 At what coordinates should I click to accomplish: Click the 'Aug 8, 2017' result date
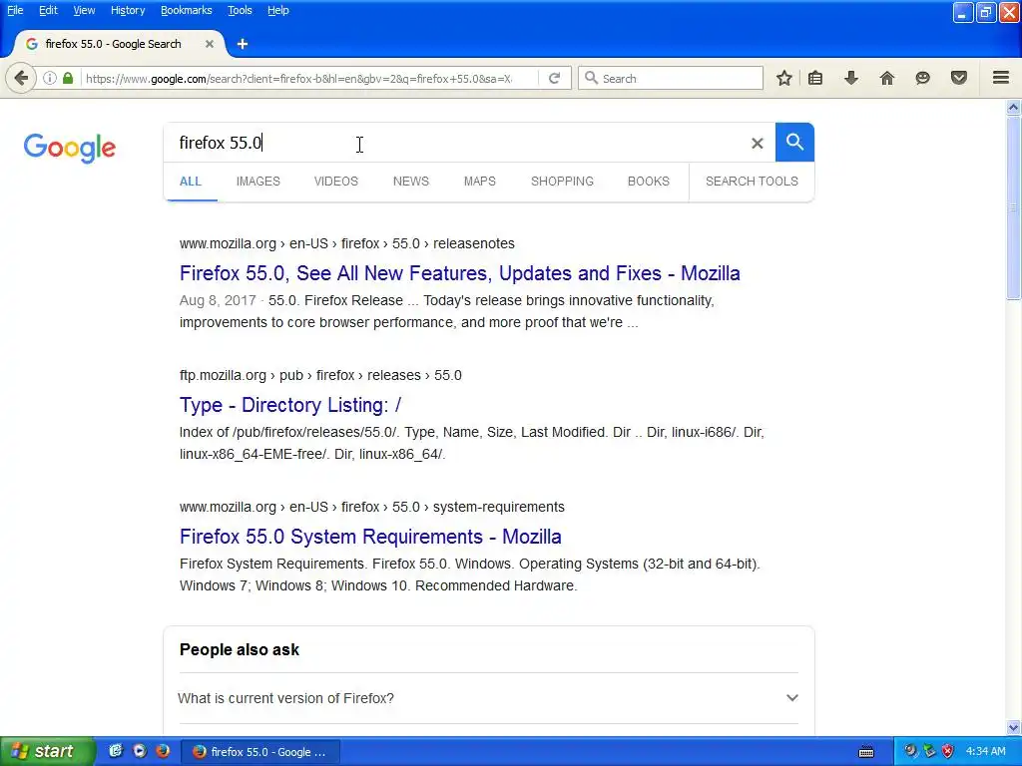[218, 300]
